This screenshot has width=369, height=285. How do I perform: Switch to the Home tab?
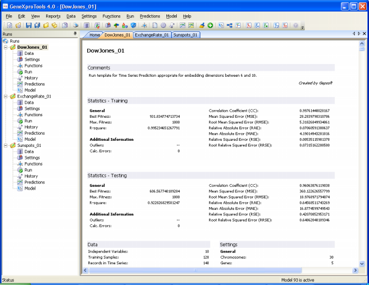click(x=94, y=35)
